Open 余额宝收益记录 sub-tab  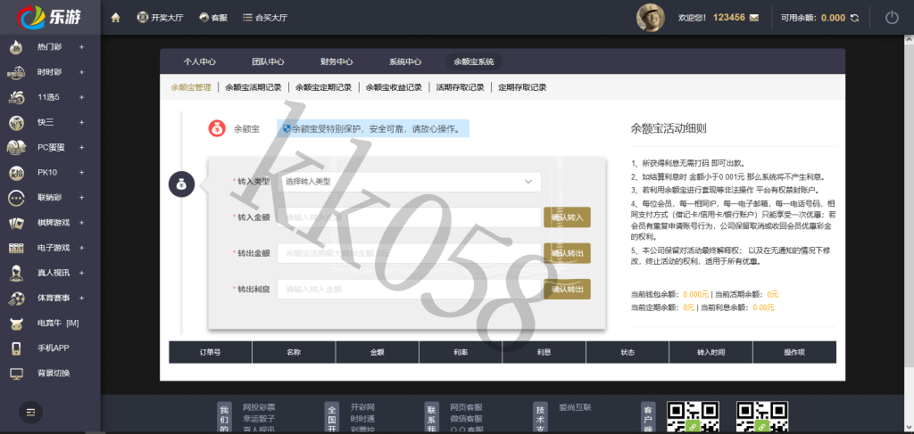(x=394, y=88)
